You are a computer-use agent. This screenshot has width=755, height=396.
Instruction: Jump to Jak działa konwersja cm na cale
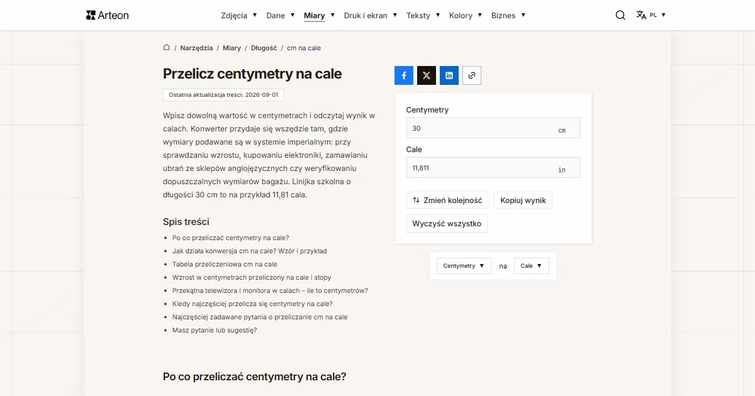click(250, 251)
